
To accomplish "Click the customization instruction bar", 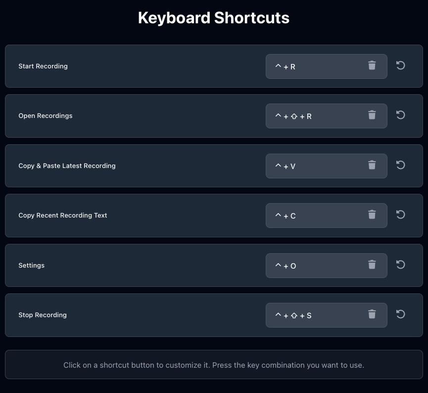I will (x=214, y=365).
